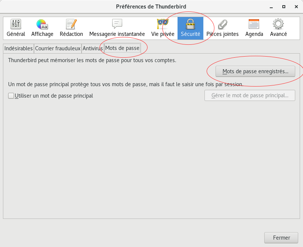The image size is (303, 247).
Task: Select the Mots de passe tab
Action: (x=122, y=48)
